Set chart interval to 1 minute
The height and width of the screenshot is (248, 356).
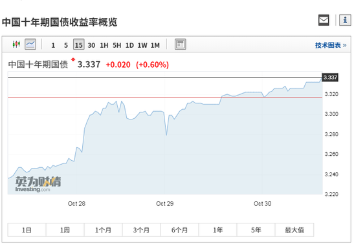click(53, 45)
